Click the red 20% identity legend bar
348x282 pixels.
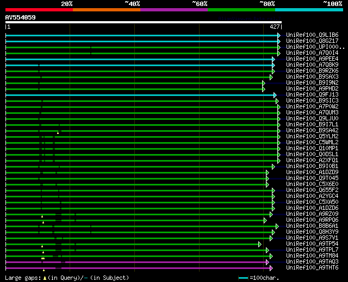(39, 9)
